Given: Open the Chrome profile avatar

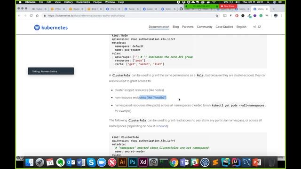Looking at the screenshot, I should 276,15.
